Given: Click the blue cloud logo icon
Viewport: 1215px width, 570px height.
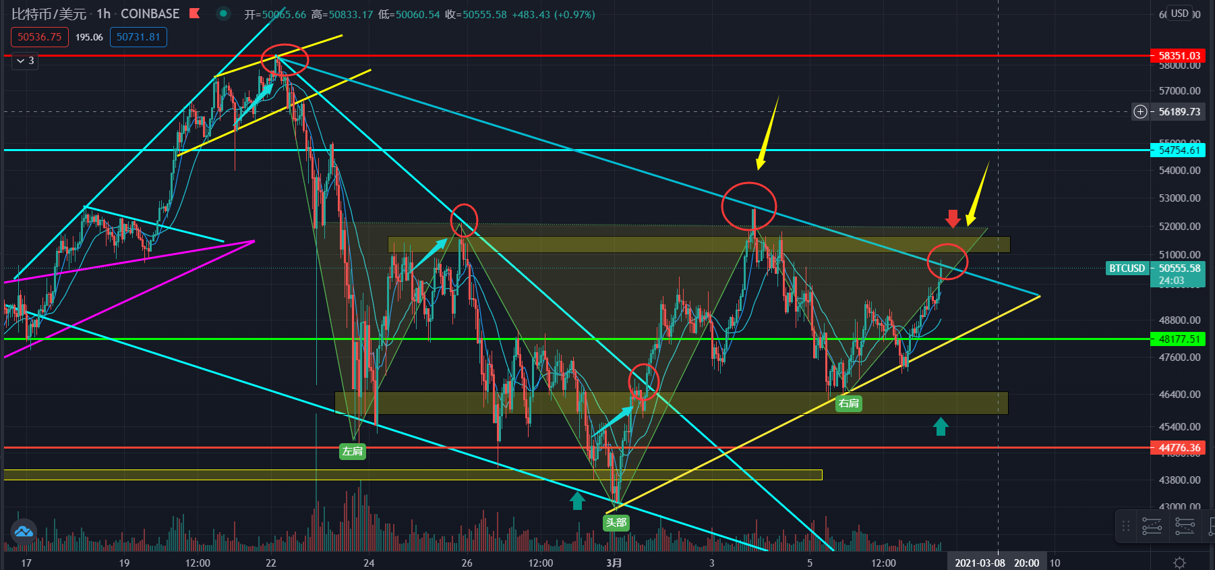Looking at the screenshot, I should pos(24,532).
